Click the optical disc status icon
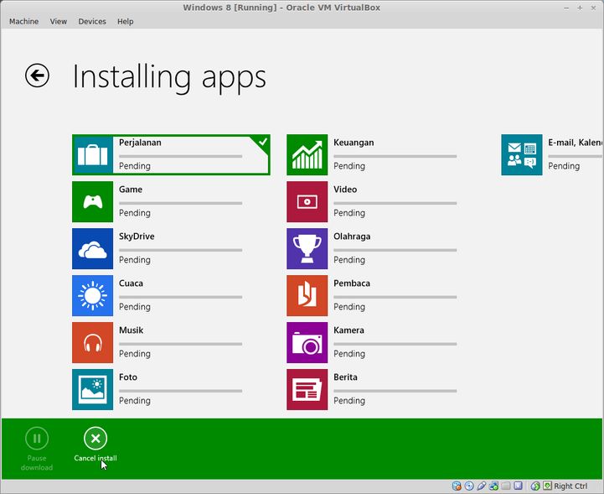This screenshot has height=494, width=604. (x=469, y=486)
